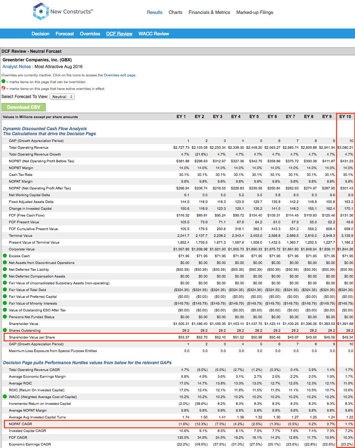Image resolution: width=355 pixels, height=448 pixels.
Task: Click the NOPAT CAGR row label
Action: [20, 424]
